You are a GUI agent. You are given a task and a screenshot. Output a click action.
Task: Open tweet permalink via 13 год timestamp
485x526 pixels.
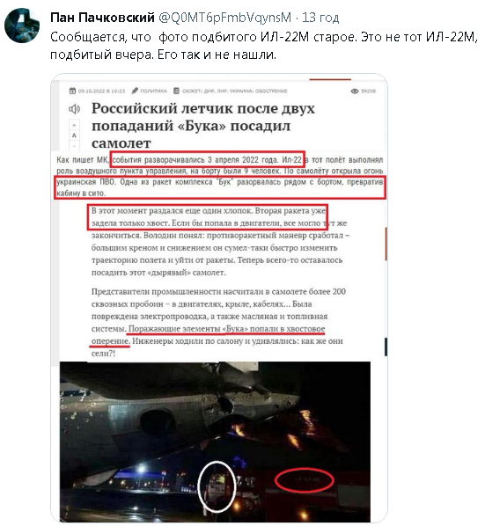click(x=320, y=18)
